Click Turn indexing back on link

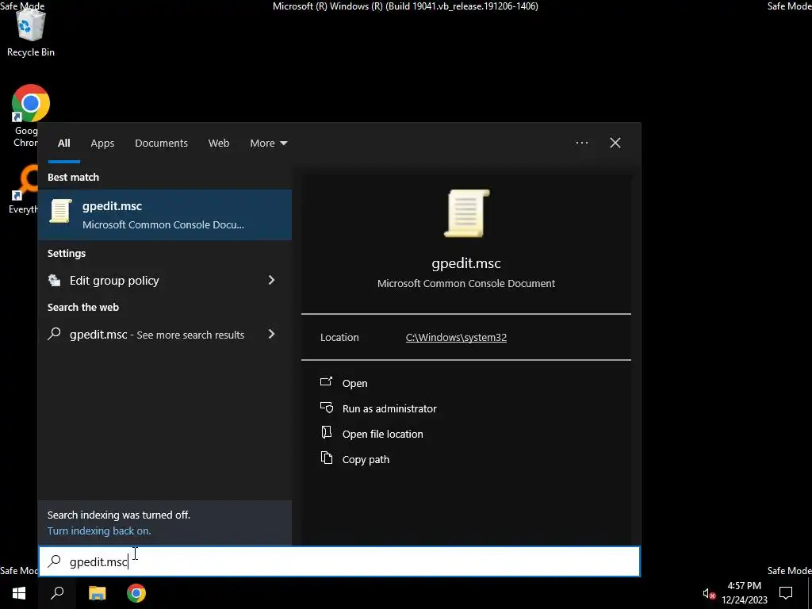pyautogui.click(x=99, y=530)
